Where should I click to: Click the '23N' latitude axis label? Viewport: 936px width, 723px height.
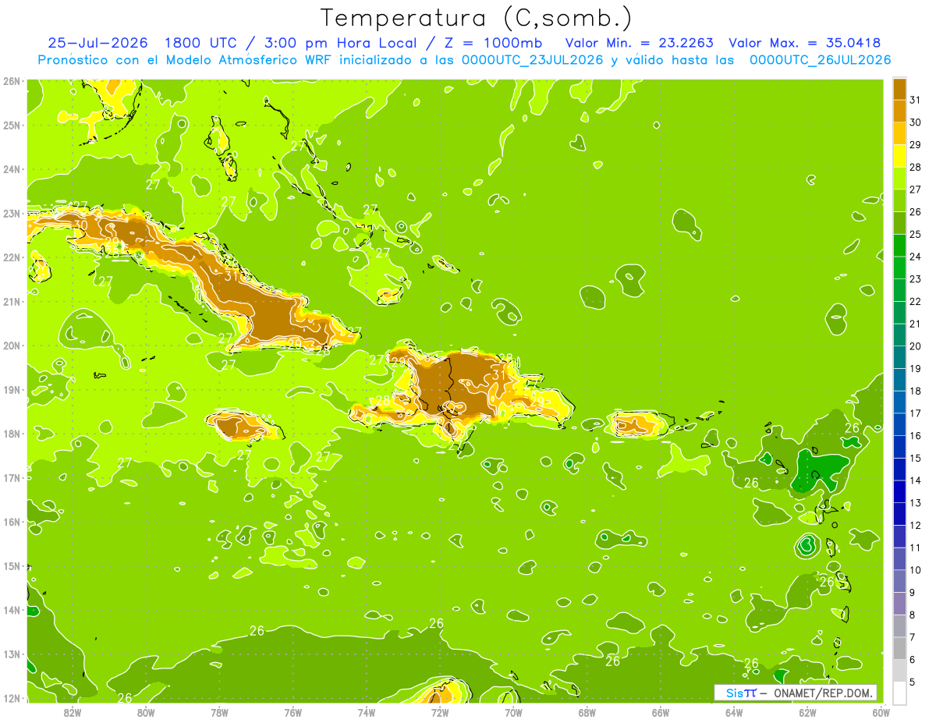12,214
